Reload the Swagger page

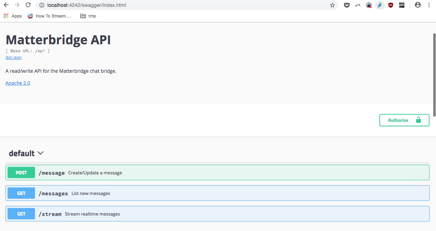coord(28,5)
